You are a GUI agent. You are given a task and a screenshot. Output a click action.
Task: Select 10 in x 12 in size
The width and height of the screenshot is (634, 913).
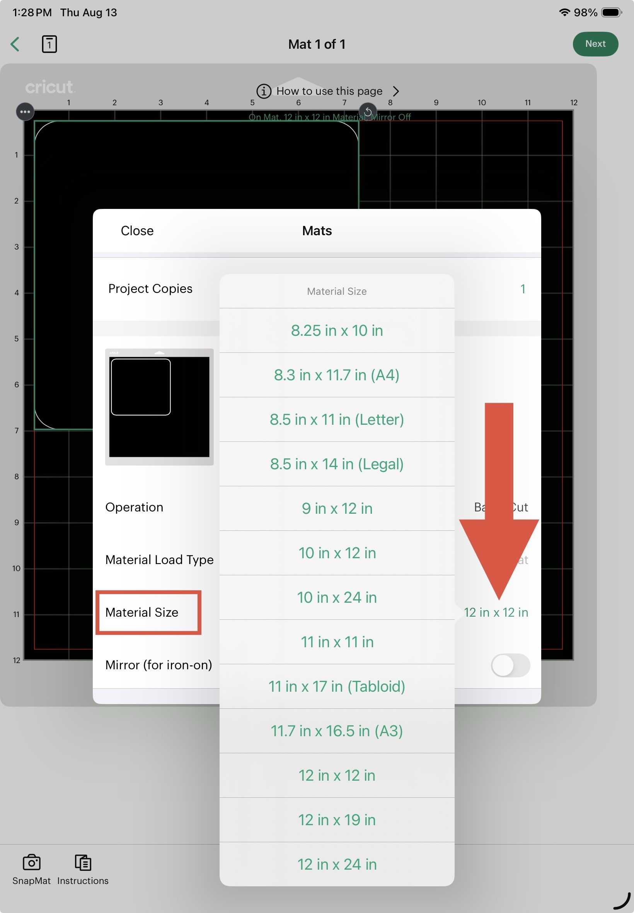[x=337, y=553]
